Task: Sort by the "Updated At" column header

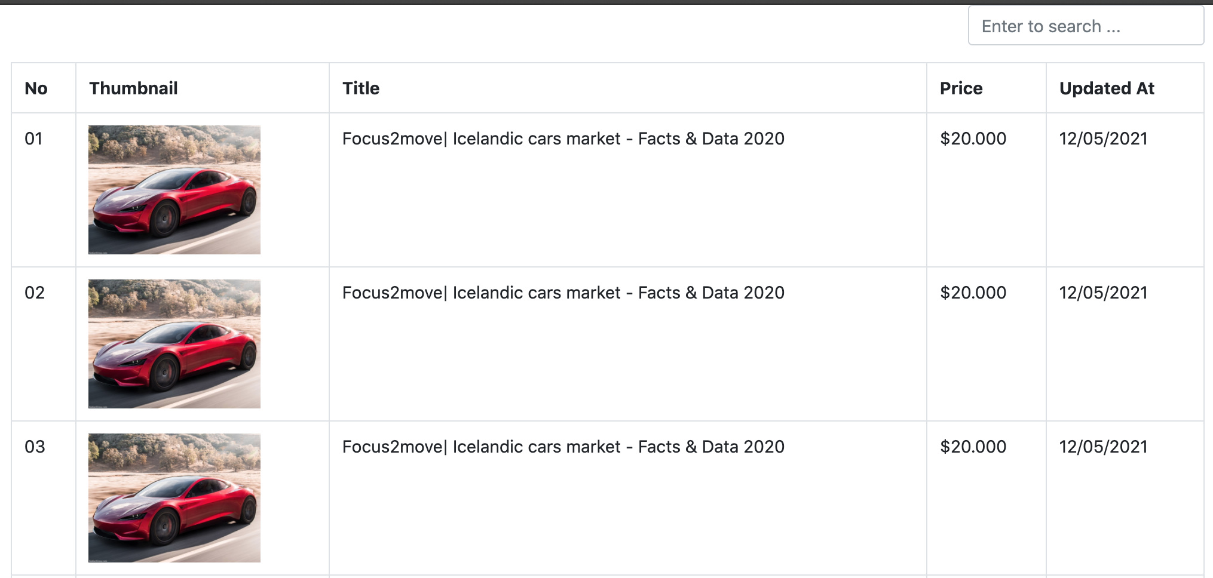Action: (1107, 88)
